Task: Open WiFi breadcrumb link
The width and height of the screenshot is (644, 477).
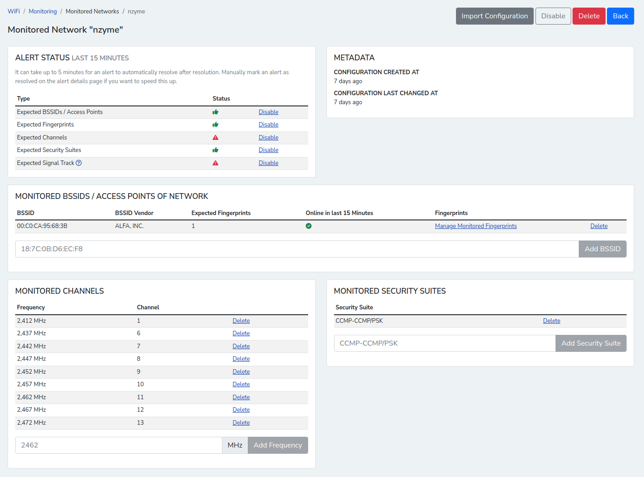Action: tap(14, 12)
